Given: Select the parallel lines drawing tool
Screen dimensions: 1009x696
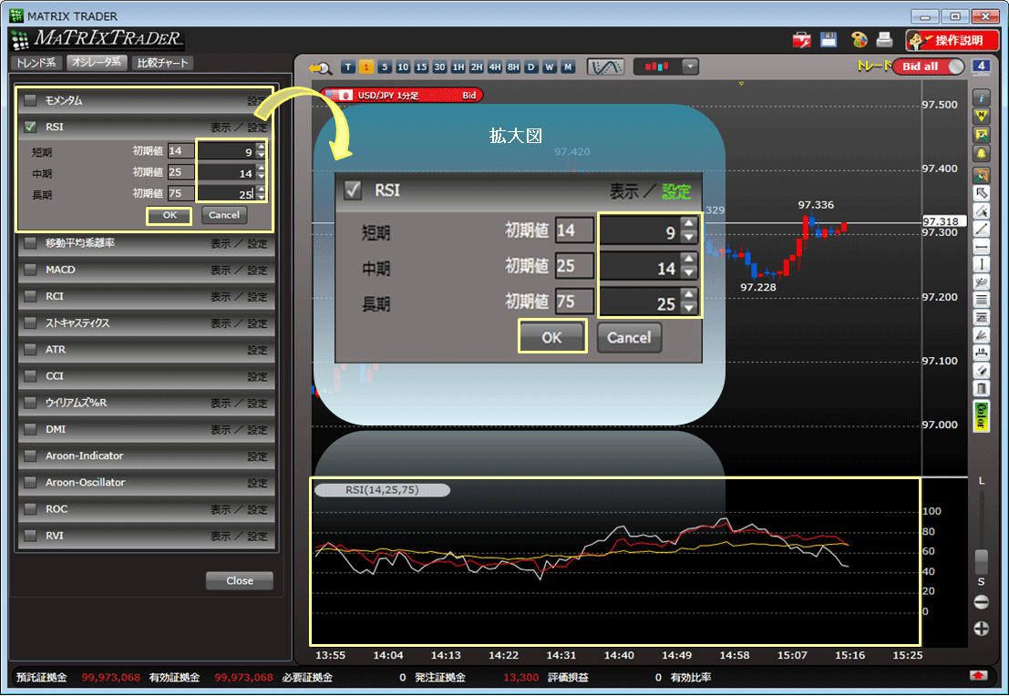Looking at the screenshot, I should pyautogui.click(x=982, y=299).
